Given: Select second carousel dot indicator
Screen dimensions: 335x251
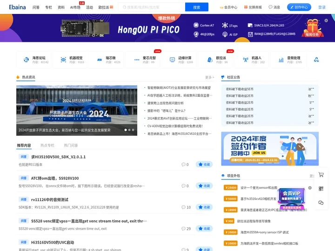Looking at the screenshot, I should (129, 130).
